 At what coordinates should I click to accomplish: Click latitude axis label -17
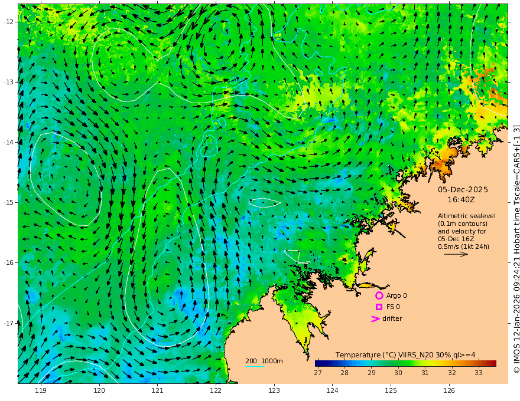pyautogui.click(x=9, y=323)
